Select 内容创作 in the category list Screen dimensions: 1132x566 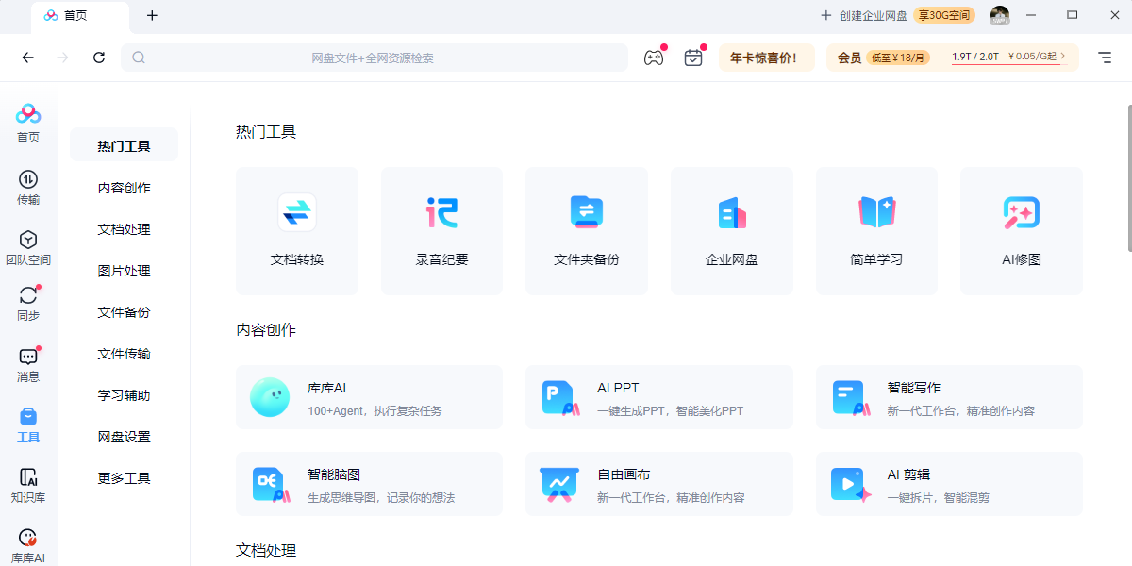click(124, 188)
